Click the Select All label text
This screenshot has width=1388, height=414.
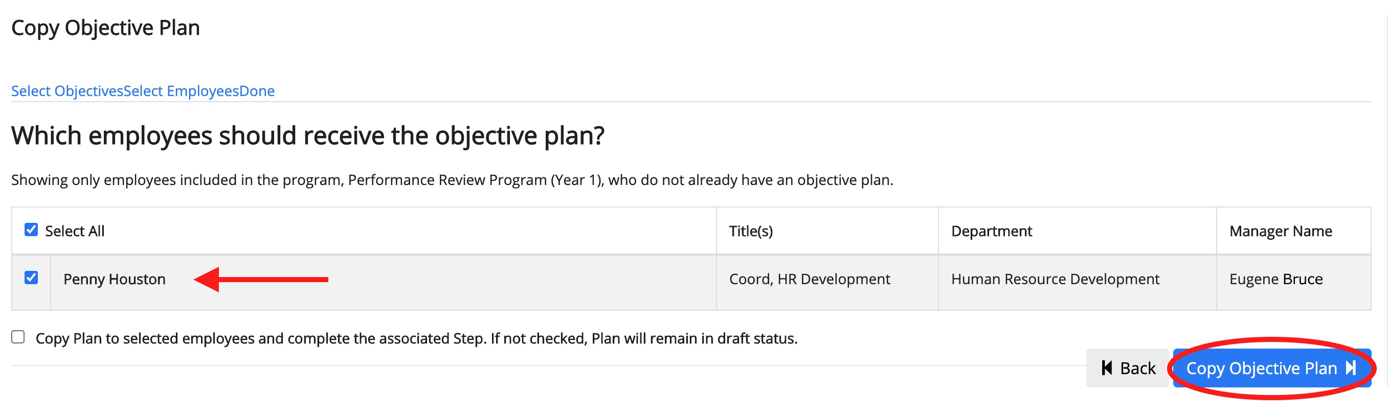tap(75, 231)
